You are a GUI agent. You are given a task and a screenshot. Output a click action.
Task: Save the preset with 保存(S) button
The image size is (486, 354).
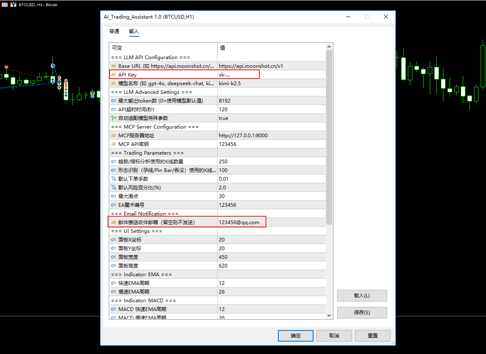[362, 313]
